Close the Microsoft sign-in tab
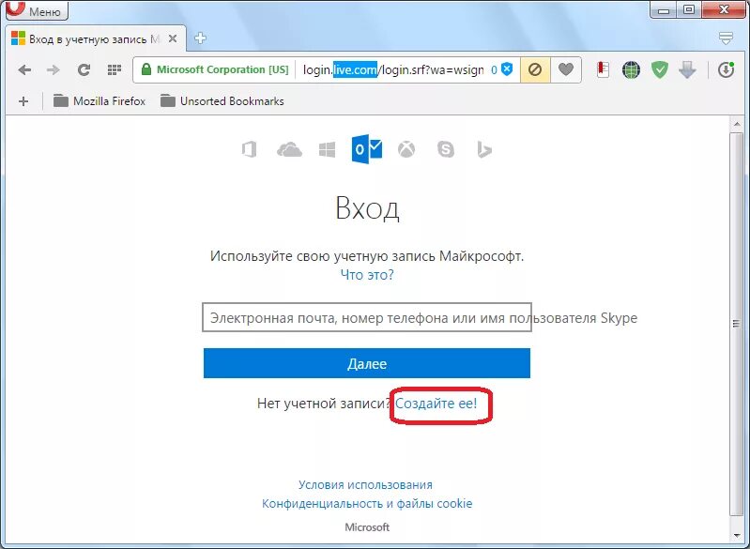Image resolution: width=750 pixels, height=549 pixels. pyautogui.click(x=173, y=38)
